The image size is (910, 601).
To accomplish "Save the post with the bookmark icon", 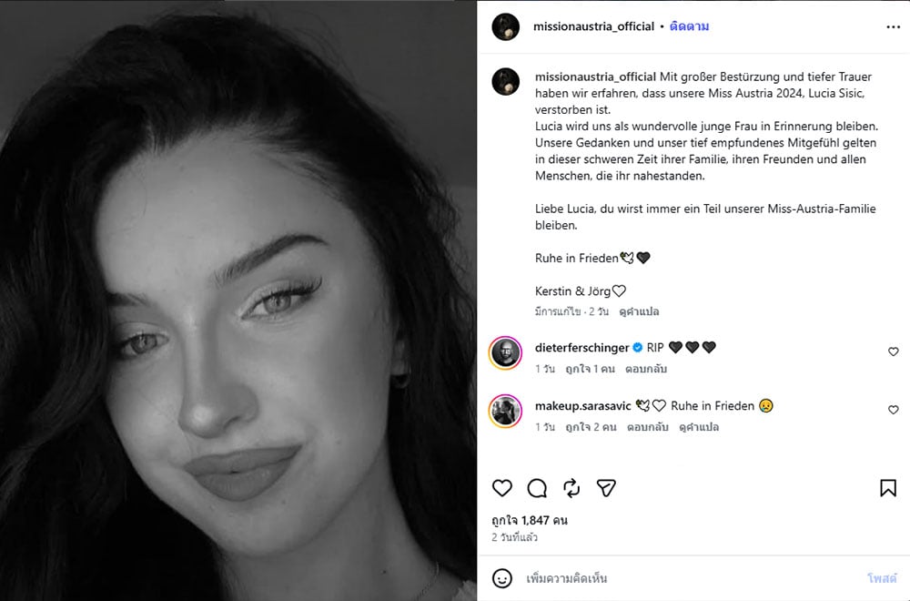I will [x=888, y=488].
